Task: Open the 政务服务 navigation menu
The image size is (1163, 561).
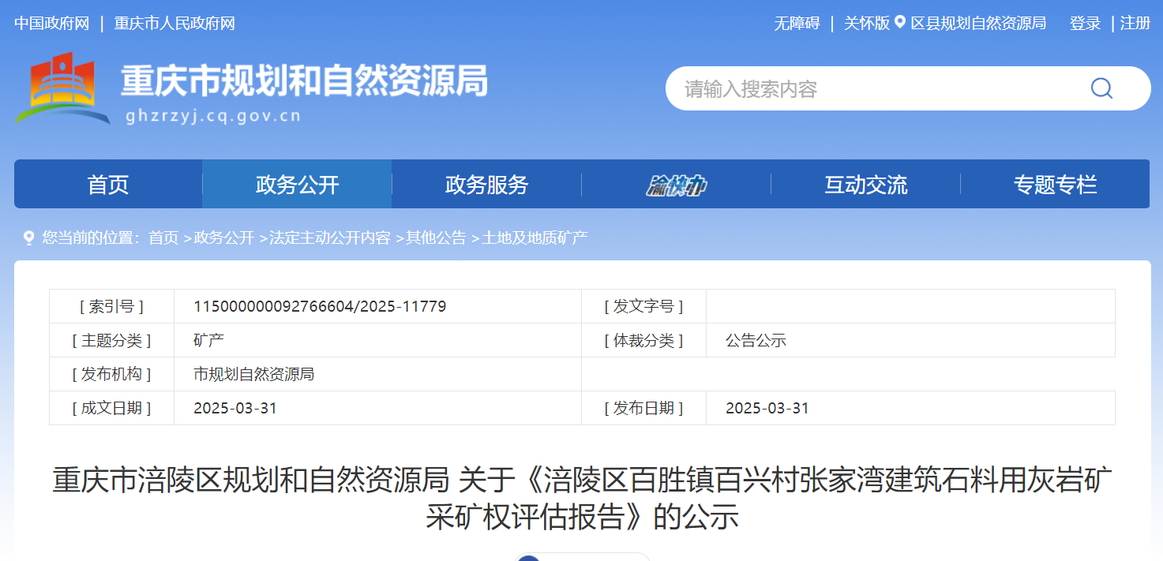Action: click(486, 185)
